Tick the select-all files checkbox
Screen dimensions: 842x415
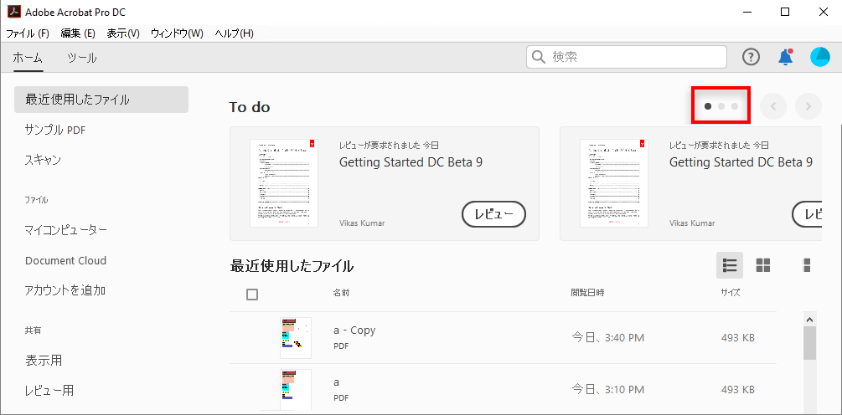tap(252, 295)
